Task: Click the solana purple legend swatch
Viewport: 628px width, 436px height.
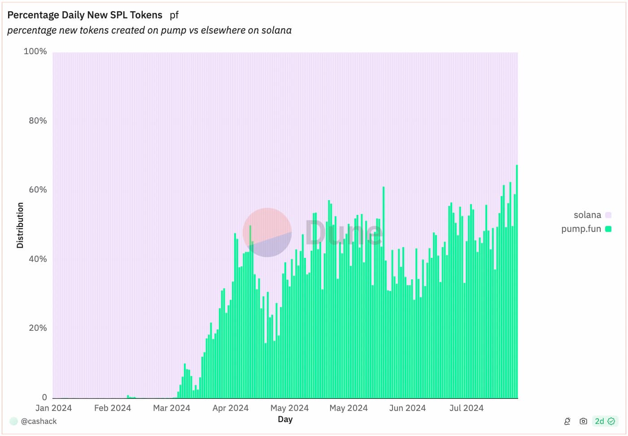Action: click(x=608, y=215)
